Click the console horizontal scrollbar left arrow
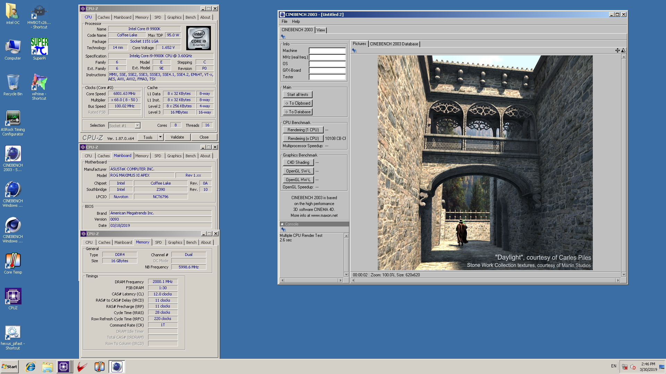666x374 pixels. tap(282, 280)
